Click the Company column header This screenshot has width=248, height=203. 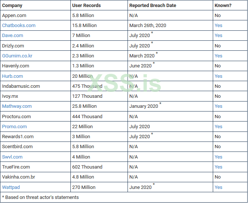pyautogui.click(x=12, y=6)
